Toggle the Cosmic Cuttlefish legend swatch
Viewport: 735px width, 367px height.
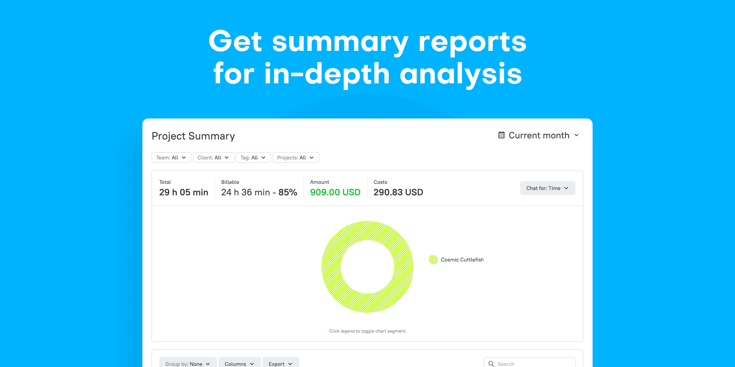(x=433, y=260)
